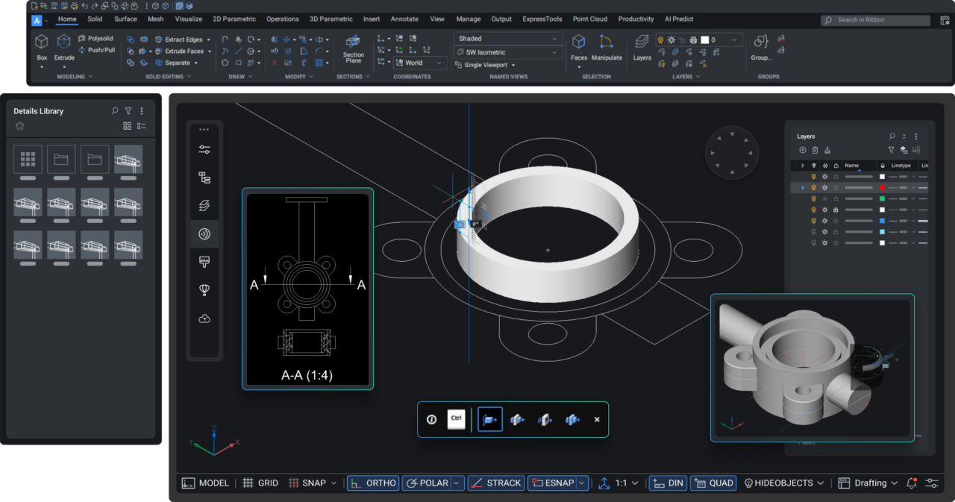Image resolution: width=955 pixels, height=502 pixels.
Task: Toggle visibility bulb of red layer row
Action: 814,188
